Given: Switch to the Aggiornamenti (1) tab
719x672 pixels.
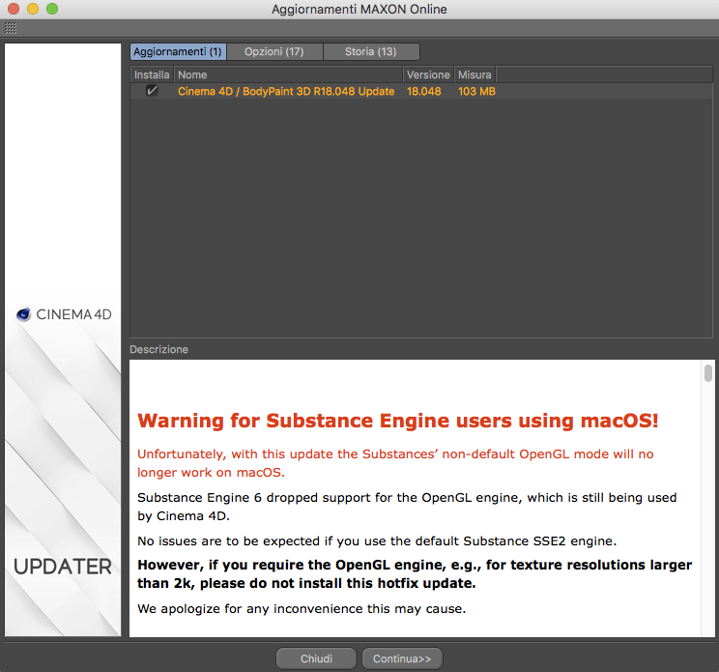Looking at the screenshot, I should 178,52.
